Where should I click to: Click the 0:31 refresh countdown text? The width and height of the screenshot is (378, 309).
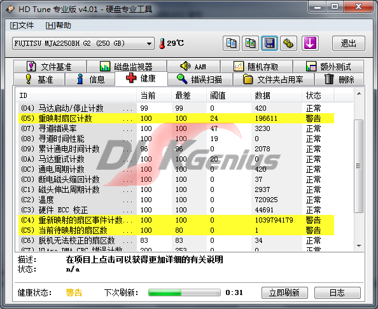click(234, 292)
